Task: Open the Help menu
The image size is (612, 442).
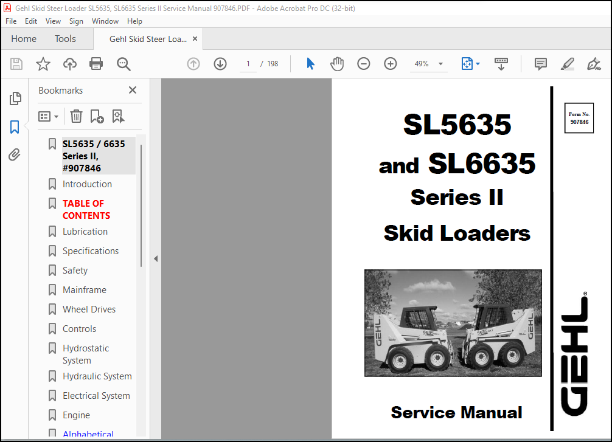Action: [134, 21]
